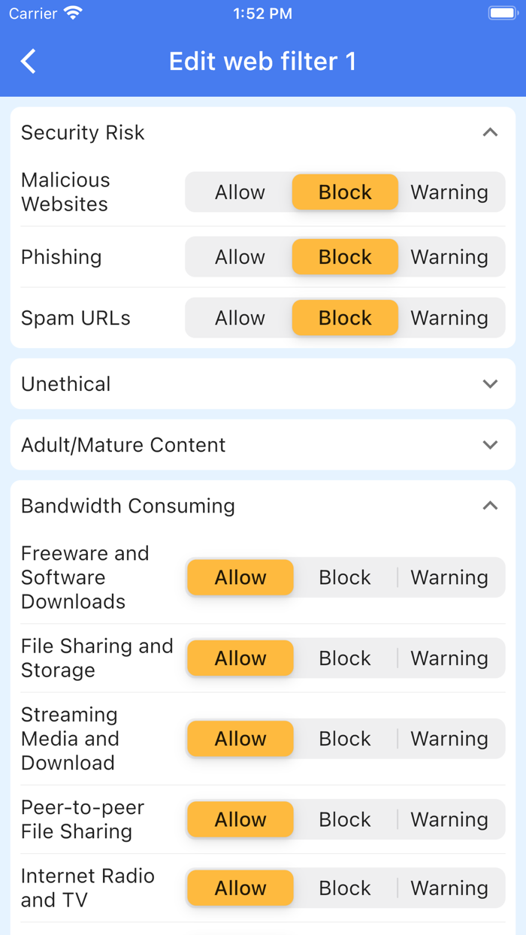526x935 pixels.
Task: Expand Adult/Mature Content category
Action: coord(491,444)
